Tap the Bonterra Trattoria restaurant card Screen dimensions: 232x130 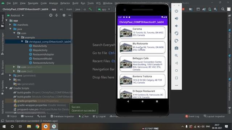(x=142, y=80)
